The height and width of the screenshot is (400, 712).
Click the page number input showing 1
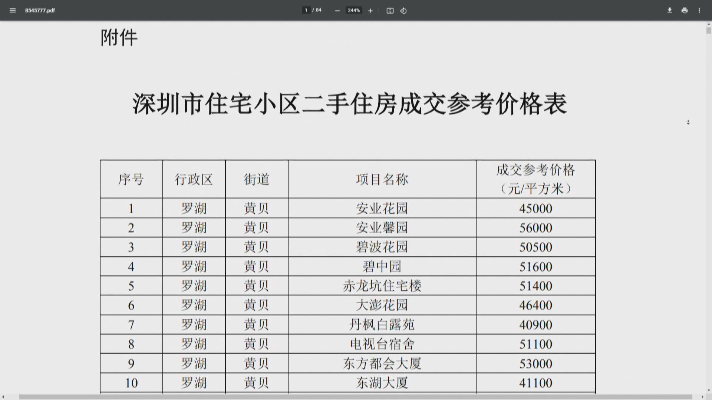pos(306,10)
